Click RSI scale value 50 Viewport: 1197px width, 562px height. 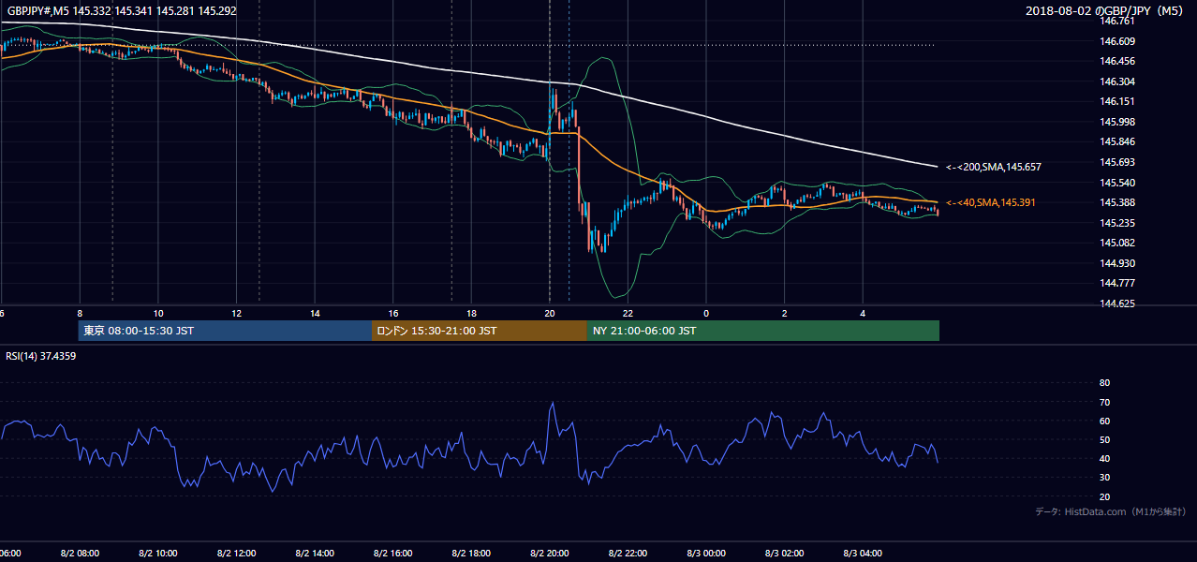[1104, 439]
